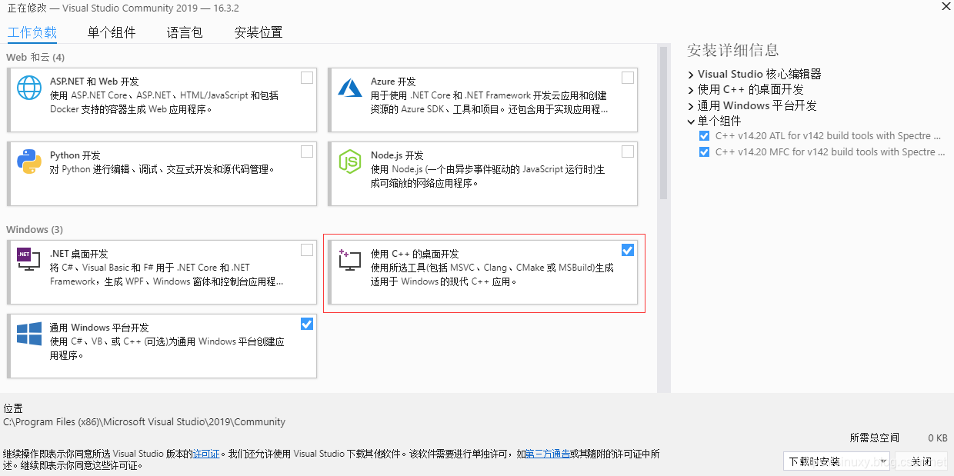This screenshot has width=954, height=476.
Task: Click the Node.js hexagon JS icon
Action: click(350, 162)
